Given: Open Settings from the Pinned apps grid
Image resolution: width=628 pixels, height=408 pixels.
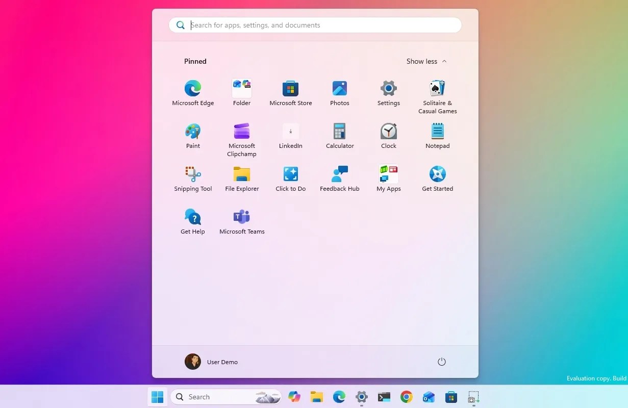Looking at the screenshot, I should pos(389,93).
